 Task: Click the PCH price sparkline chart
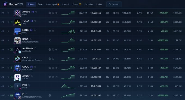pyautogui.click(x=68, y=86)
